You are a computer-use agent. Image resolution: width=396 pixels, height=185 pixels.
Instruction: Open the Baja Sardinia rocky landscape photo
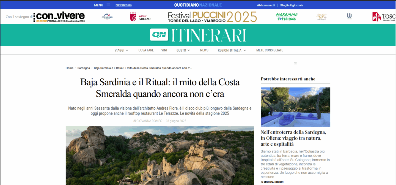point(160,156)
